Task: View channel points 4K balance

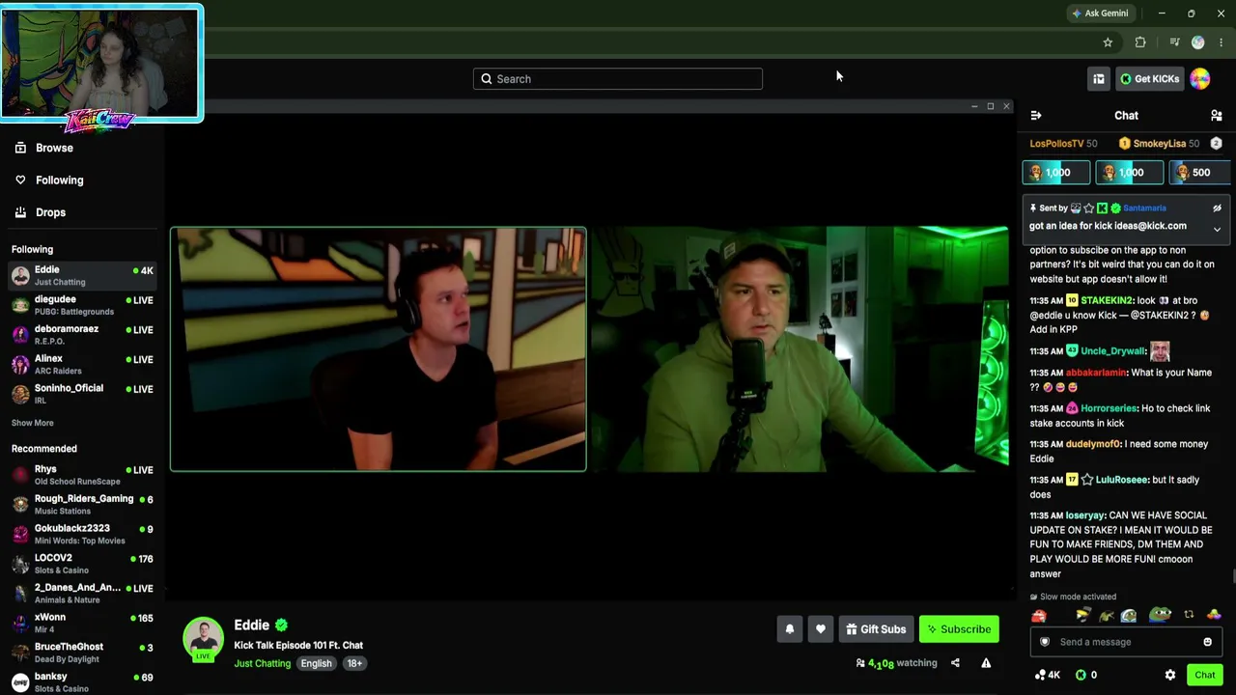Action: tap(1047, 675)
